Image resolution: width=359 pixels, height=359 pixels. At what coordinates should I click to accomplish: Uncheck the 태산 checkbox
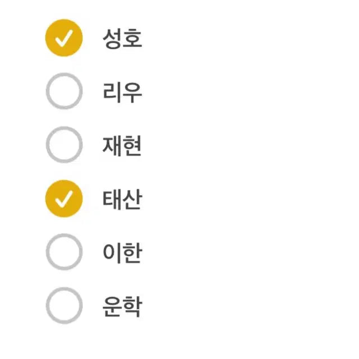click(x=64, y=199)
